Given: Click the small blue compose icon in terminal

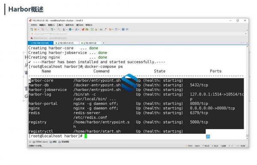Looking at the screenshot, I should pos(208,136).
